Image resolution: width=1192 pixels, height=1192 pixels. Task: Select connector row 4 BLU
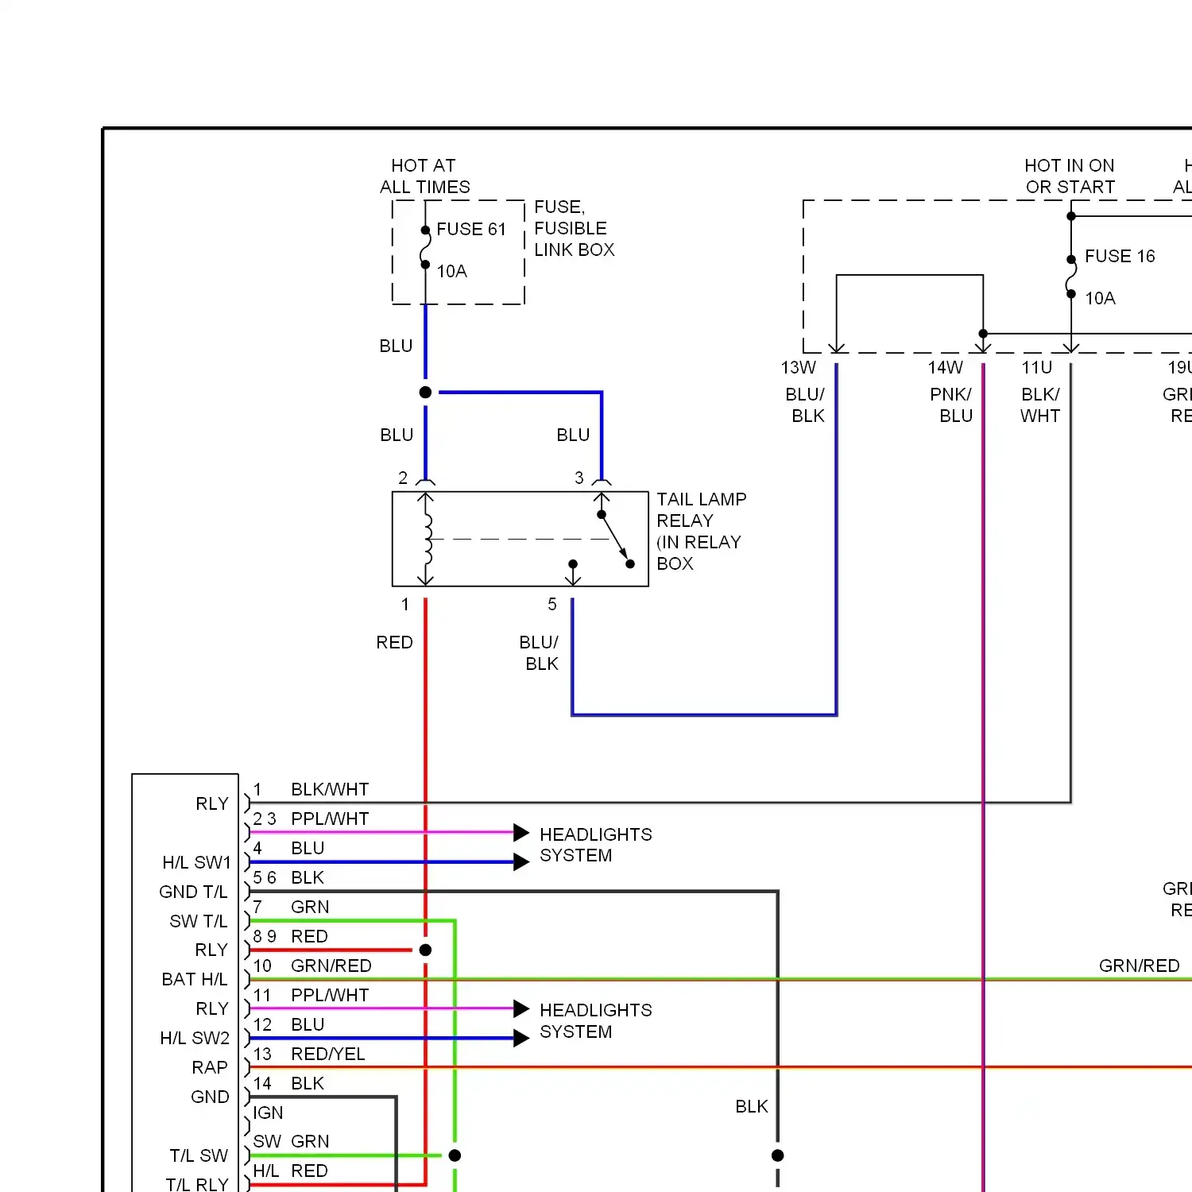coord(288,849)
